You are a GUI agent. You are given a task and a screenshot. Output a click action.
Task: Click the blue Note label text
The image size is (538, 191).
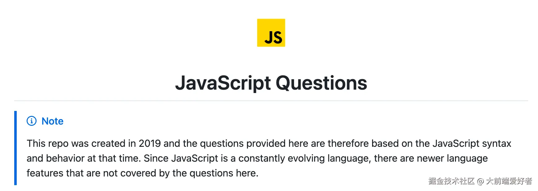point(52,121)
